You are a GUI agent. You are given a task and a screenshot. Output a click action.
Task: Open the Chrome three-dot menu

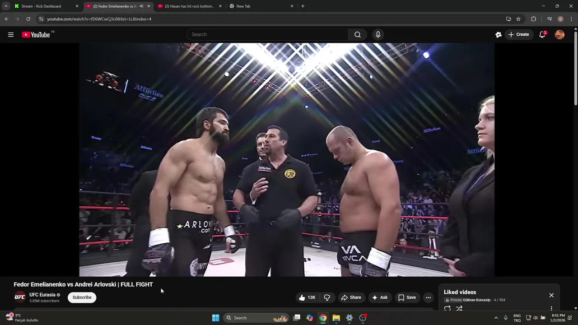pos(572,19)
